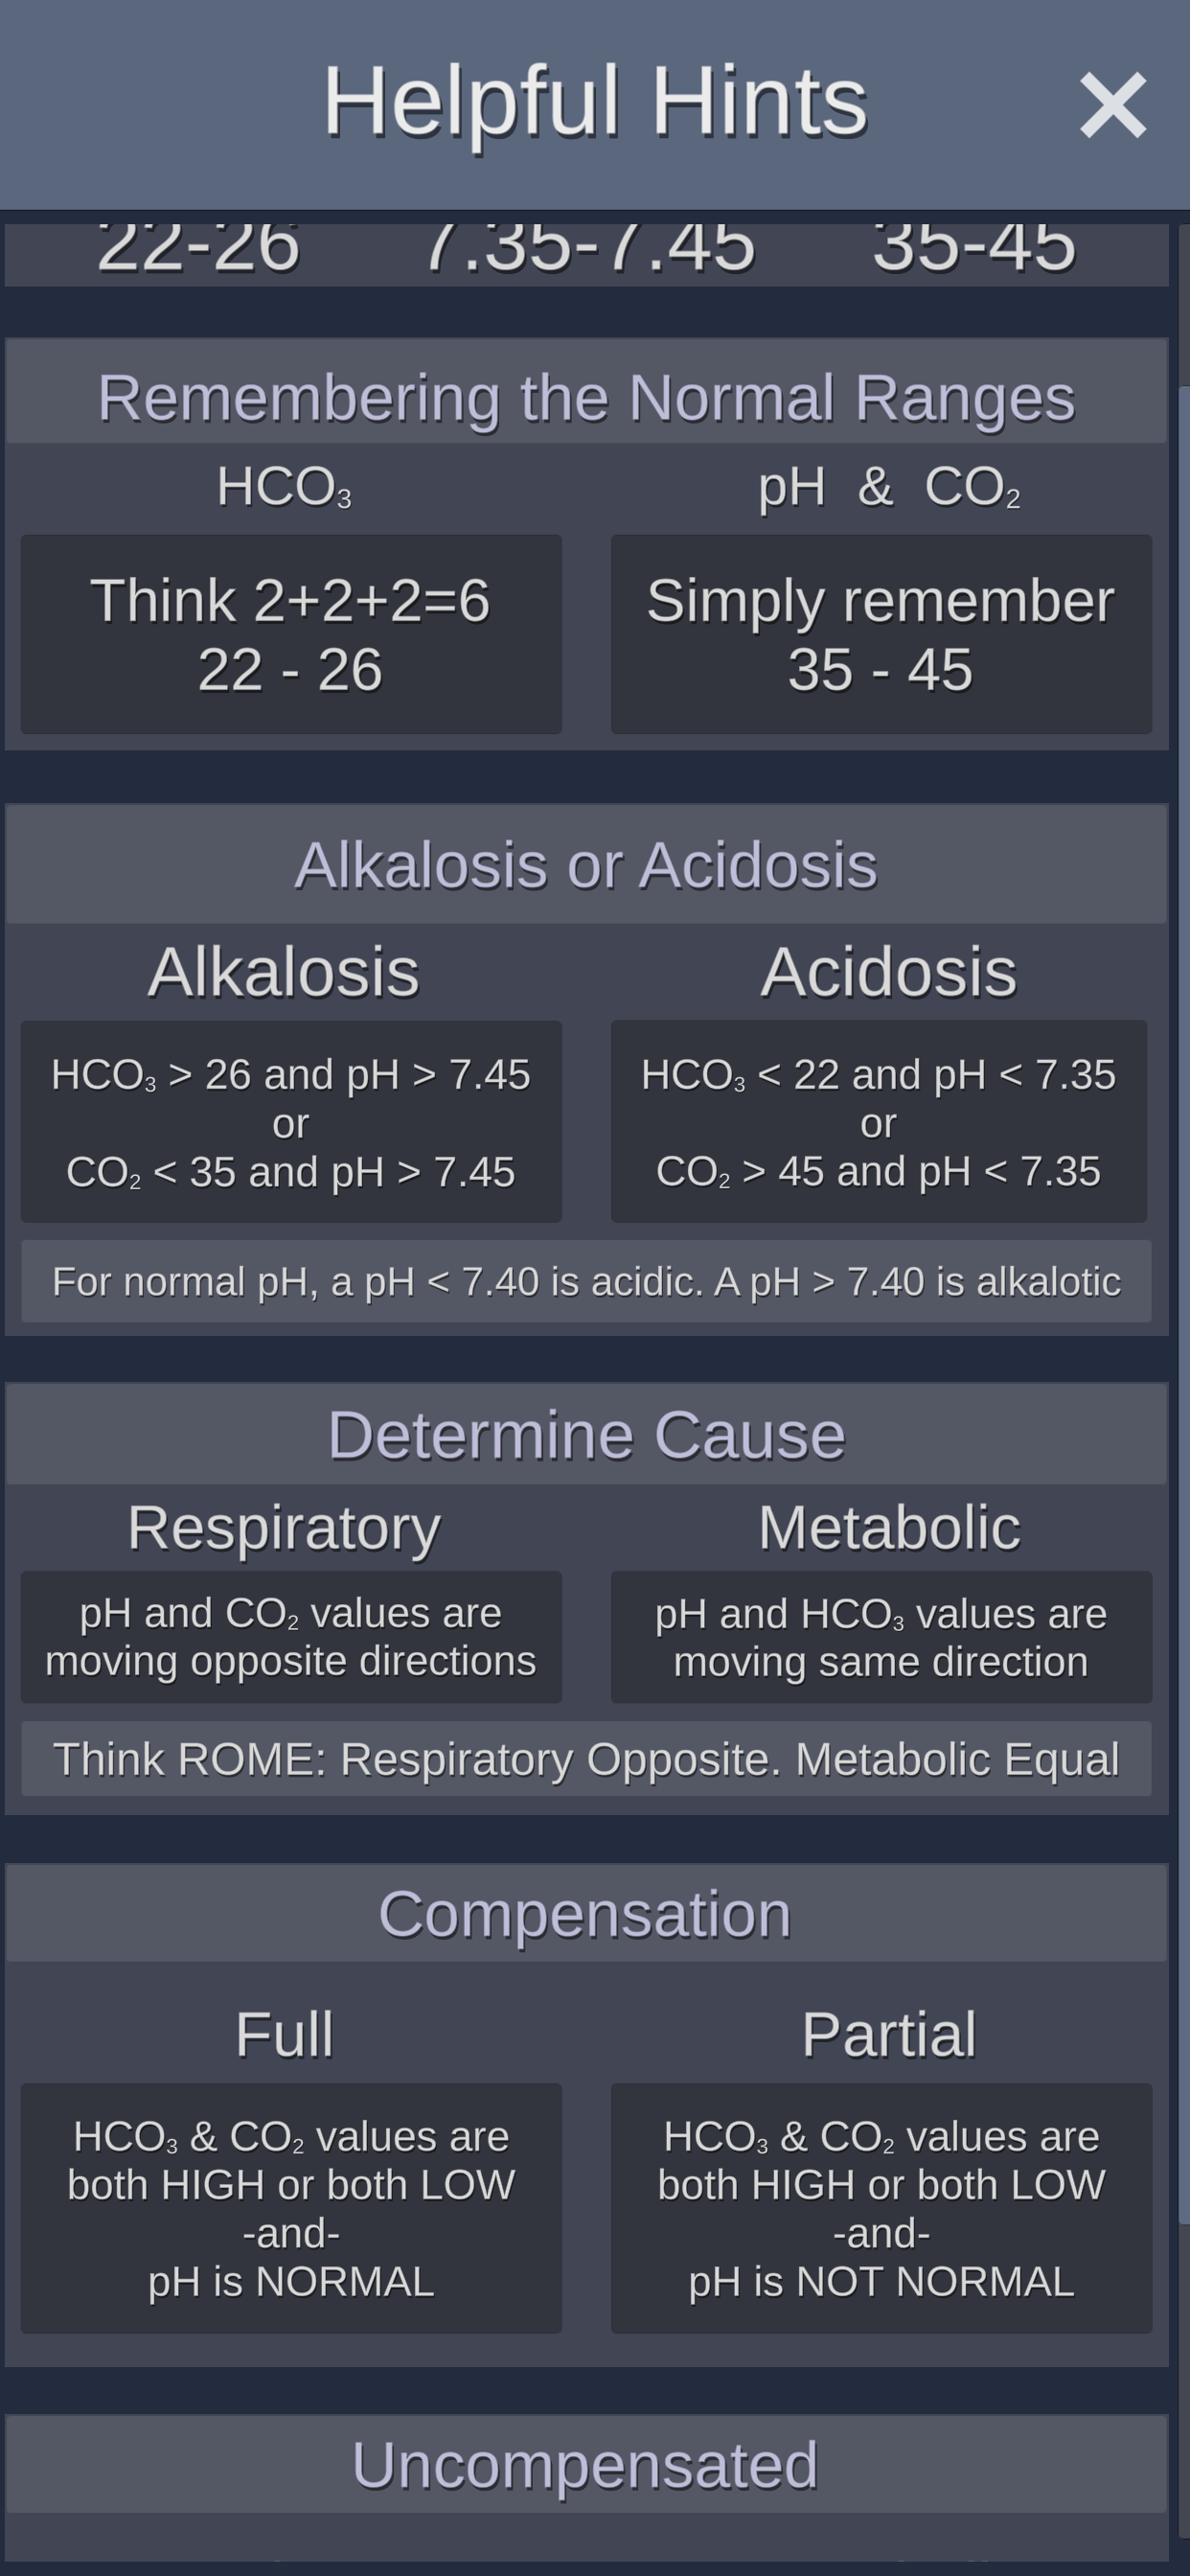Close the Helpful Hints panel
Image resolution: width=1190 pixels, height=2576 pixels.
1112,105
